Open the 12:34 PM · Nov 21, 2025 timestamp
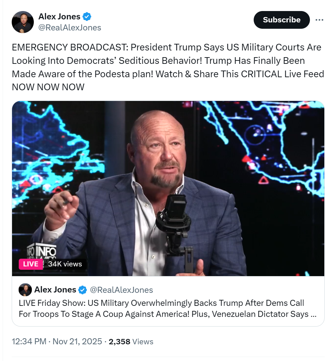Image resolution: width=331 pixels, height=361 pixels. [57, 342]
